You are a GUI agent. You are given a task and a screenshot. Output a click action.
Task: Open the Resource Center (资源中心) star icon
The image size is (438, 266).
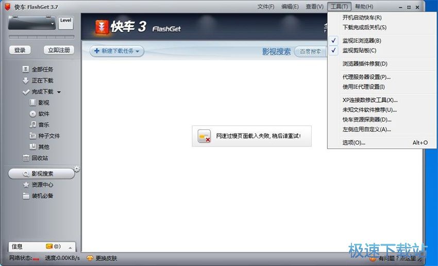[26, 185]
